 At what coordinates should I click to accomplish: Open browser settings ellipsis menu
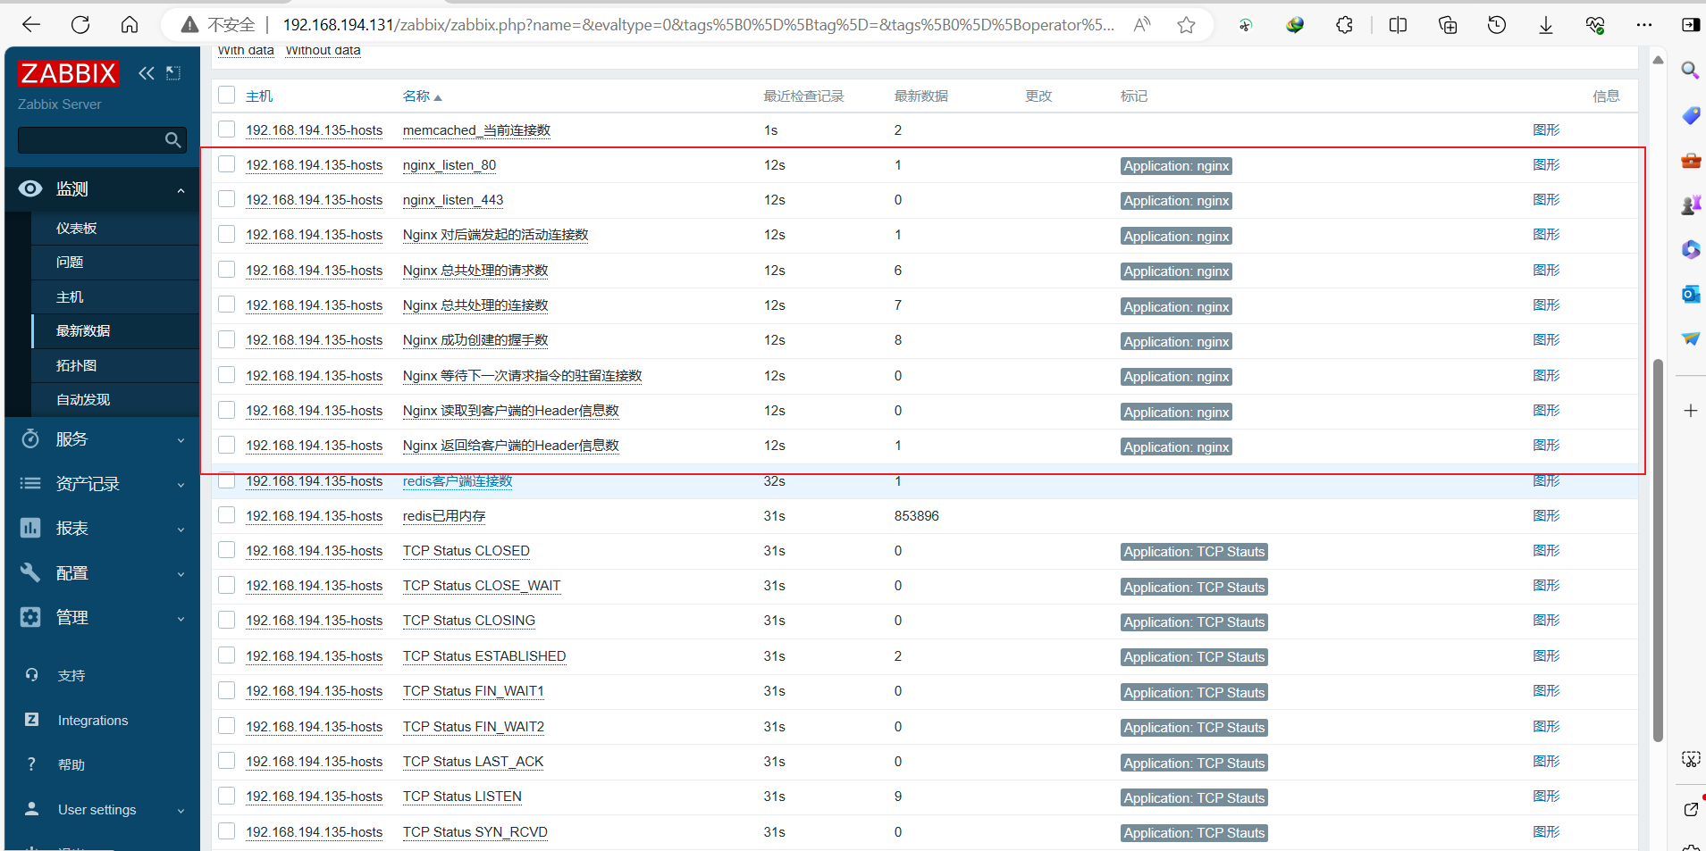[x=1644, y=25]
